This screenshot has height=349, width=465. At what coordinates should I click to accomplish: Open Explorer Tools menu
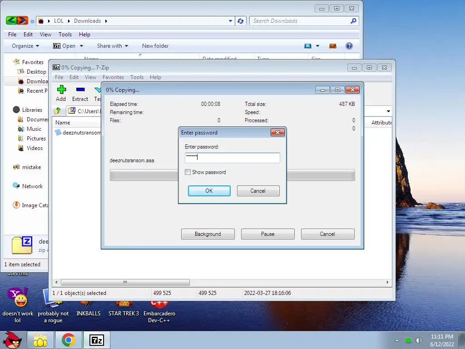(65, 35)
